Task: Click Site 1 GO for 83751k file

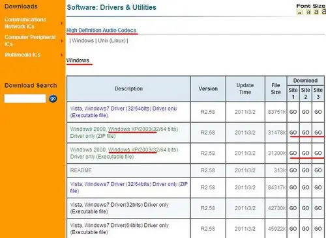Action: coord(293,112)
